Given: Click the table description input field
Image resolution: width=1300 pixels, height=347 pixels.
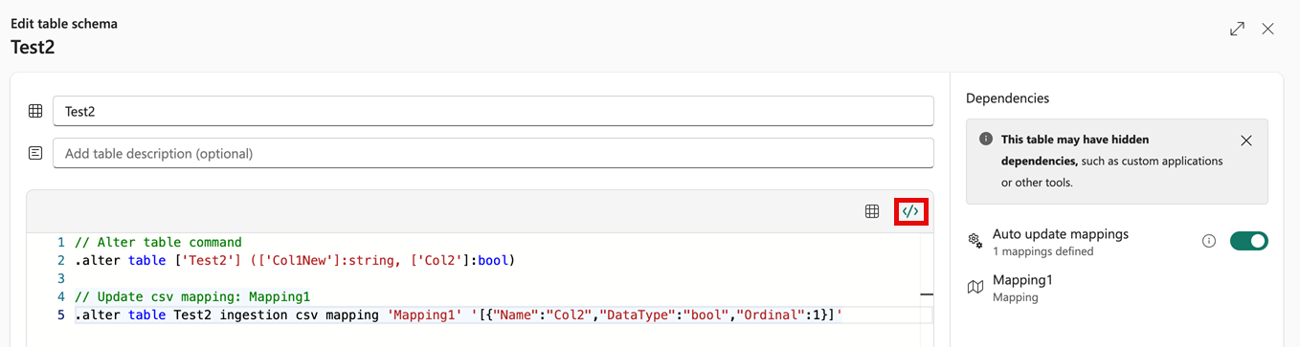Looking at the screenshot, I should [x=493, y=153].
